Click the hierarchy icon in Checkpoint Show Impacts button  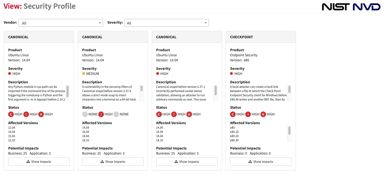[x=250, y=162]
